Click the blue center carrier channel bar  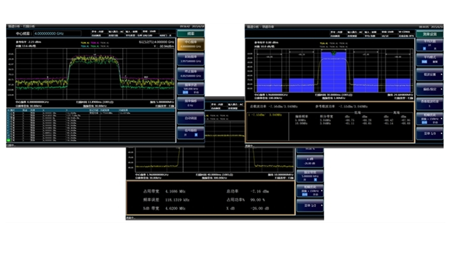pyautogui.click(x=333, y=71)
